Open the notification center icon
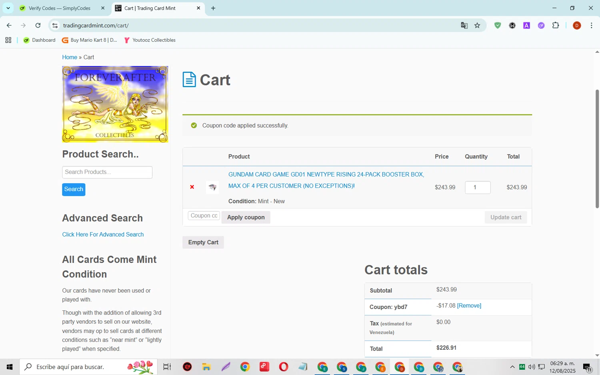 (x=588, y=367)
